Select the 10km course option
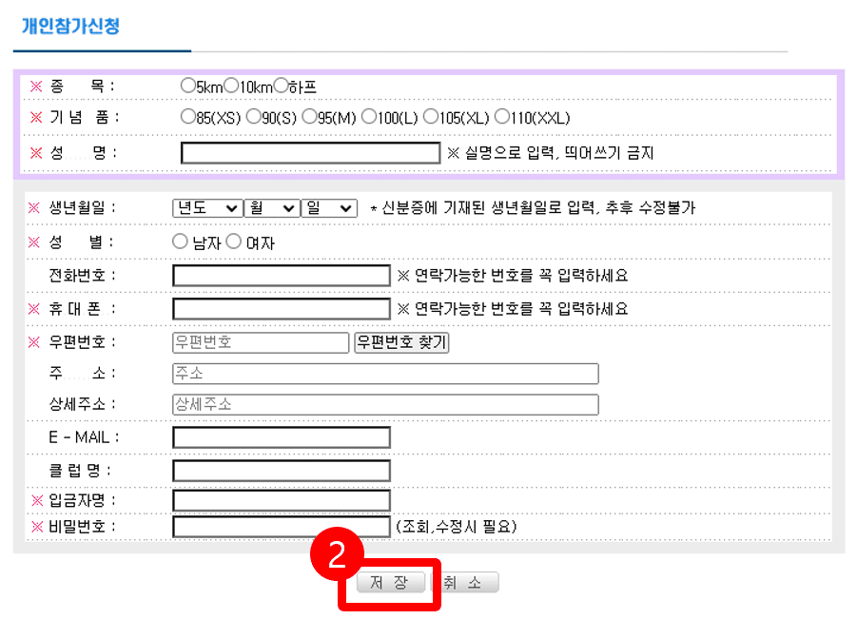Screen dimensions: 857x619 pos(232,85)
